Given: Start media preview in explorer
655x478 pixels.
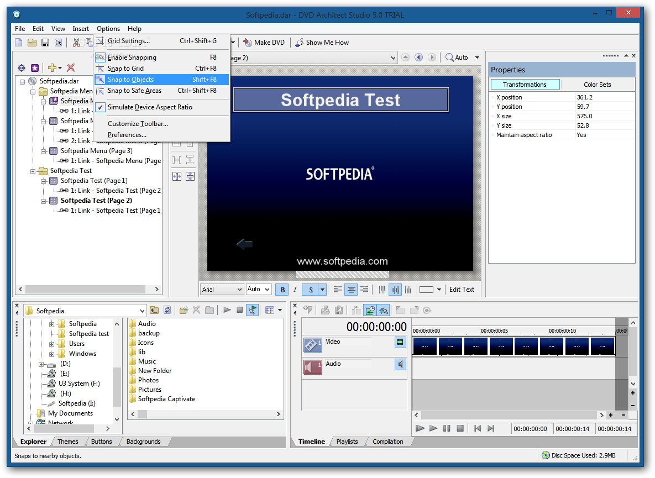Looking at the screenshot, I should point(227,310).
